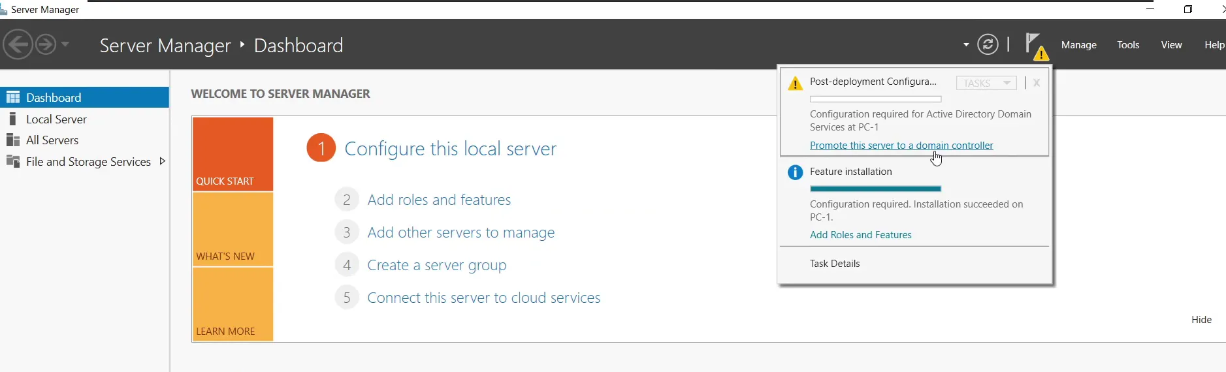1226x372 pixels.
Task: Dismiss the Post-deployment Configuration notification
Action: point(1037,83)
